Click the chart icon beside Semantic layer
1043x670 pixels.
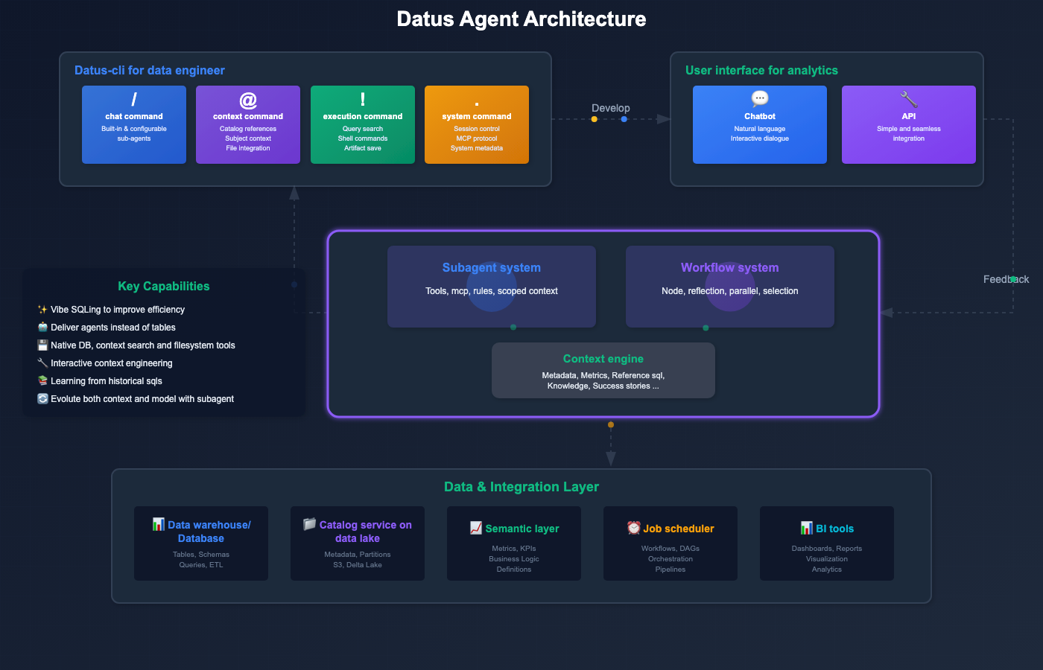(x=476, y=528)
